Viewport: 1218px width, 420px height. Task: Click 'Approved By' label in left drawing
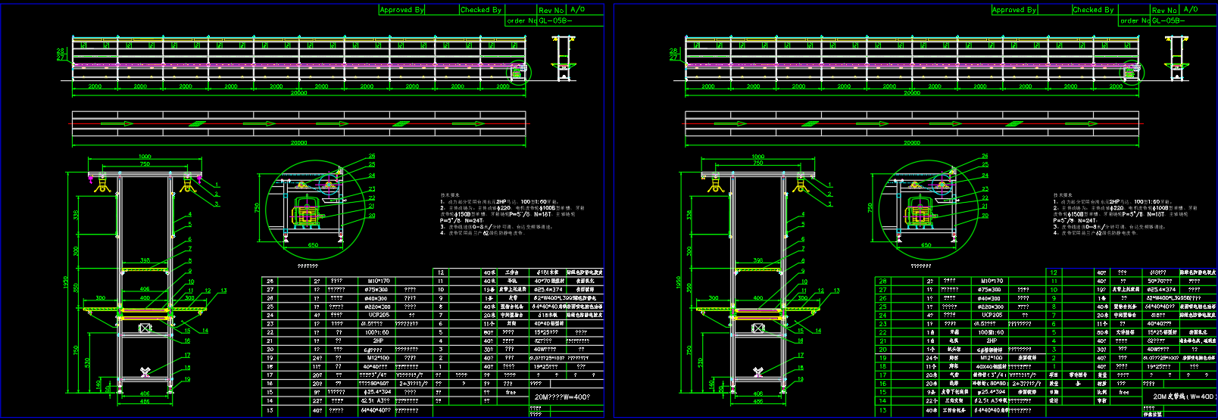(x=401, y=10)
